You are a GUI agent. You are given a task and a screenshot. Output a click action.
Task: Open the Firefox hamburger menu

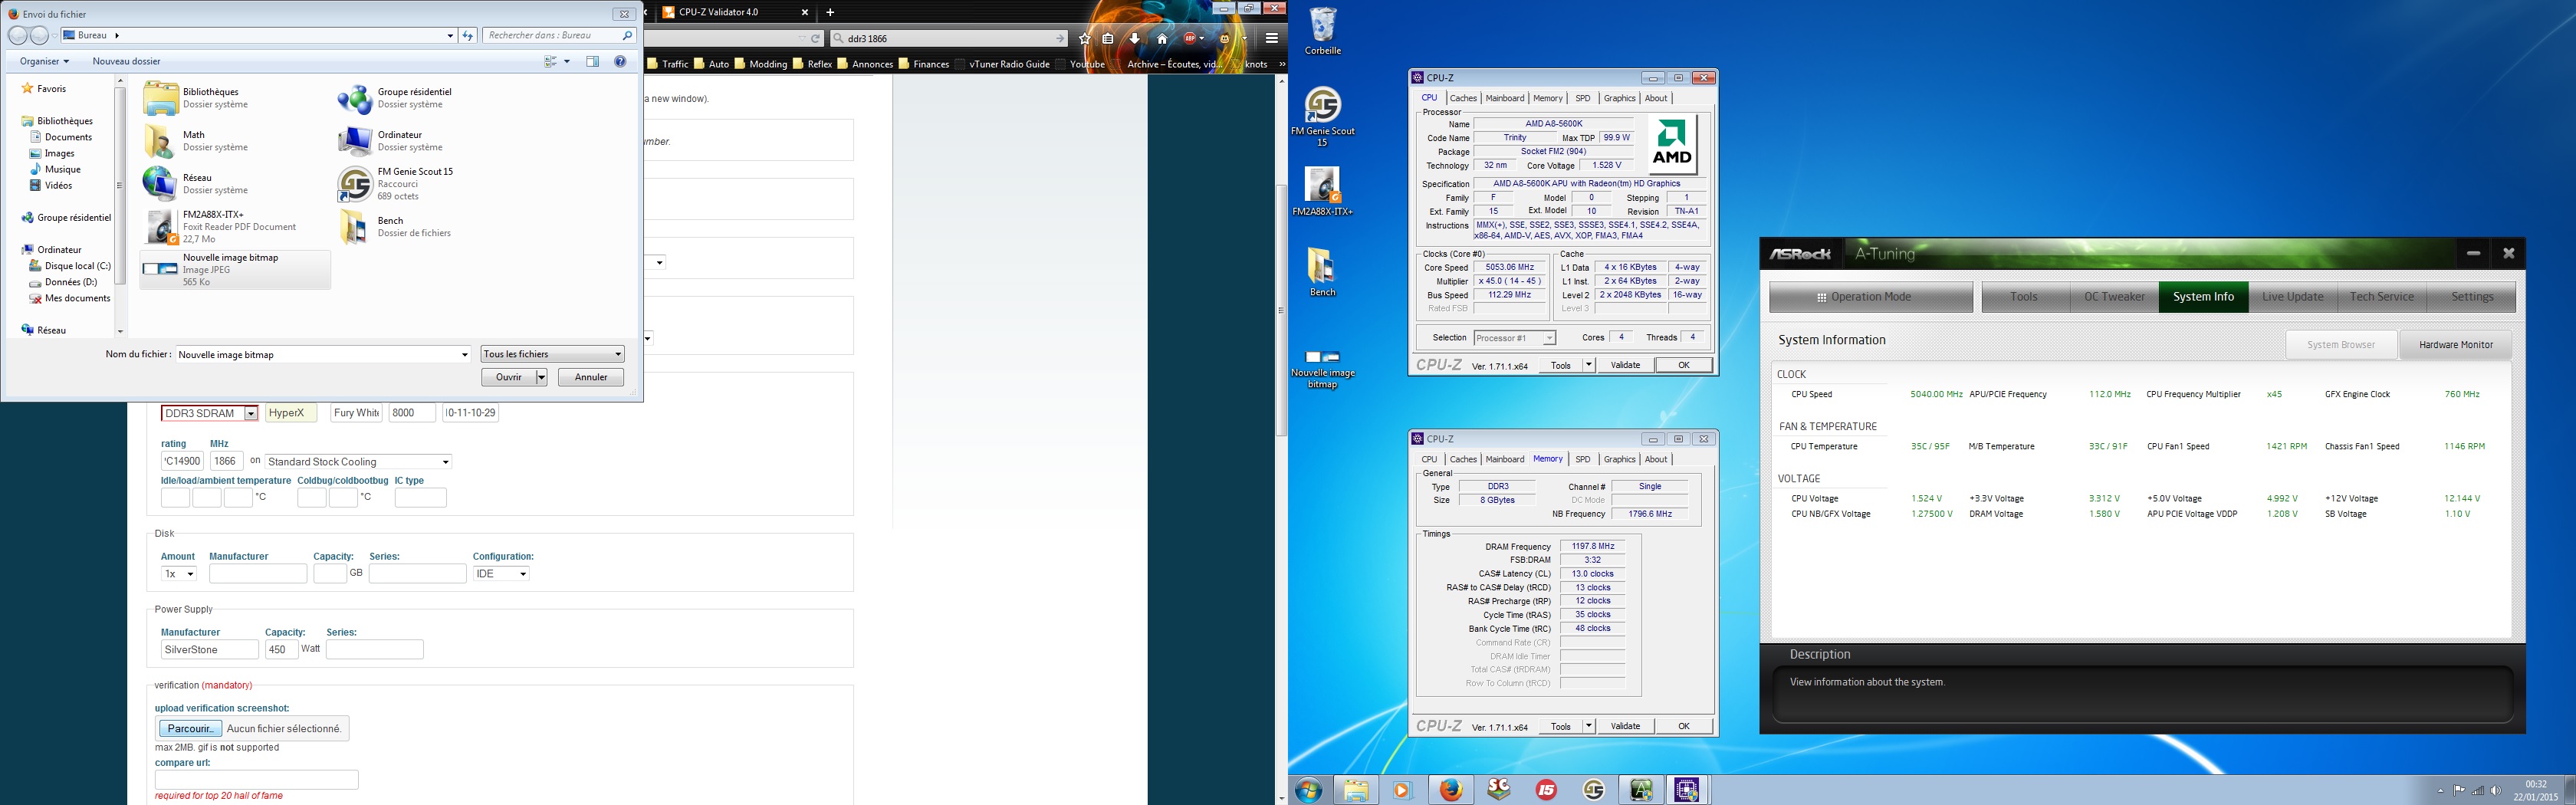click(x=1271, y=38)
